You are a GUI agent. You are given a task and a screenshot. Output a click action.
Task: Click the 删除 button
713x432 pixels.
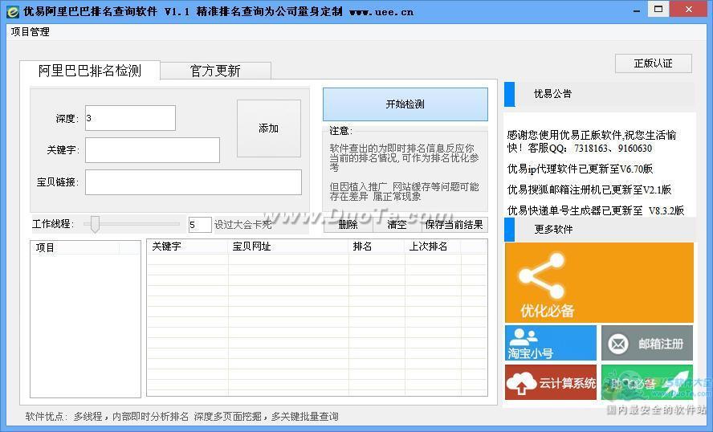click(348, 225)
